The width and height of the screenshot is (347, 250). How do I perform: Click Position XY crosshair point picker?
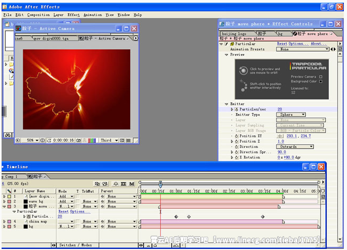click(x=280, y=136)
